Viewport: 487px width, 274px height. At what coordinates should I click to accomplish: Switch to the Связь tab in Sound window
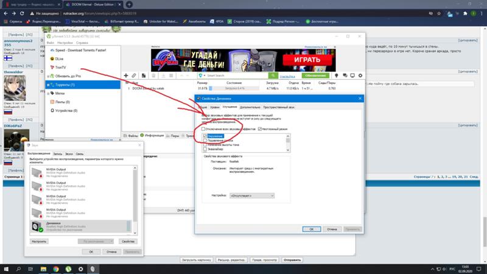click(80, 154)
